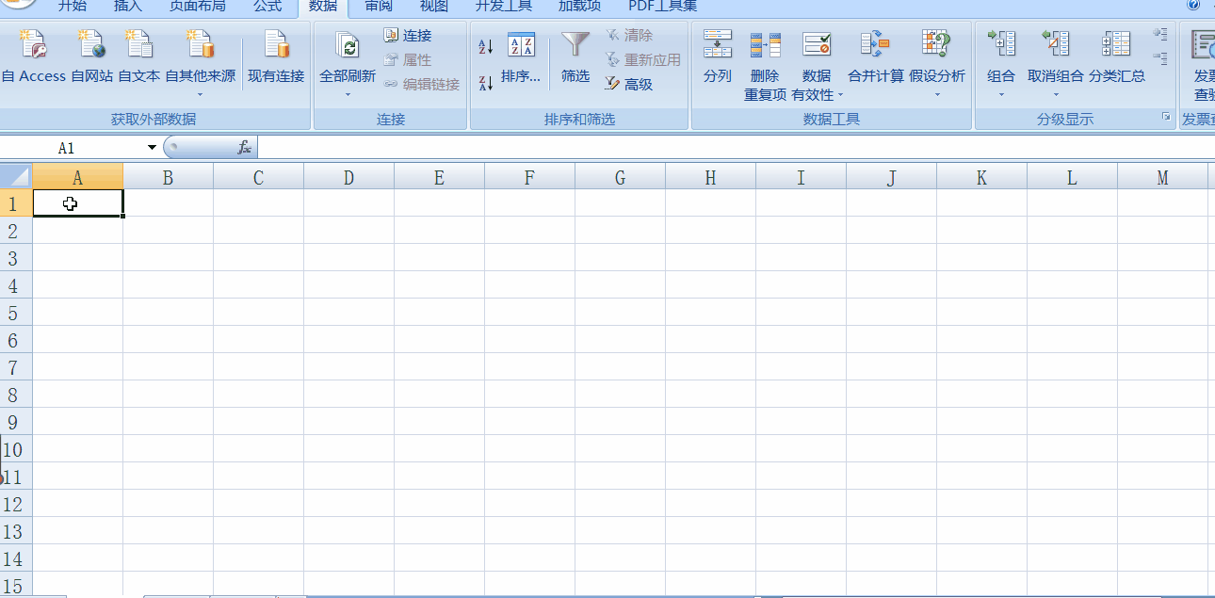Click the show detail icon
This screenshot has width=1215, height=598.
click(x=1160, y=34)
